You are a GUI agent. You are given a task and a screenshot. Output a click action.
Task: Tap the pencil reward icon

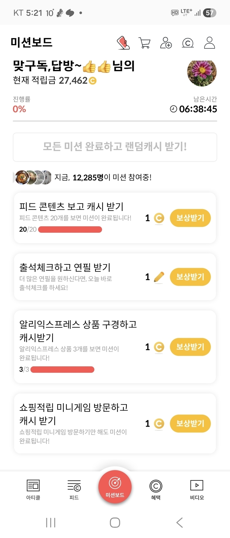159,277
